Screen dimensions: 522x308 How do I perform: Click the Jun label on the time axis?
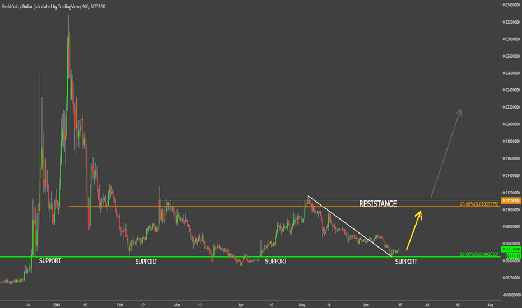coord(366,305)
